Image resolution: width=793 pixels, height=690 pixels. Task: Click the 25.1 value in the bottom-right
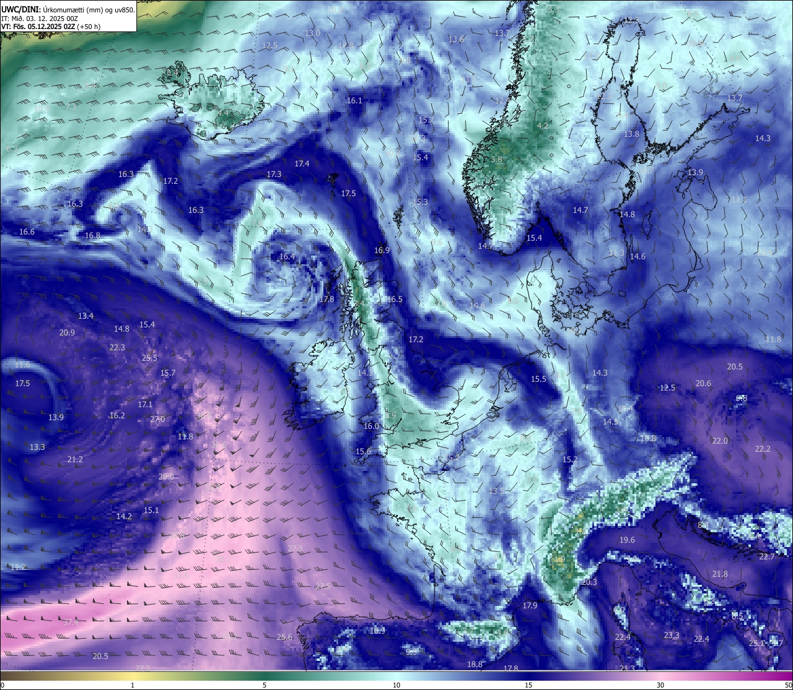coord(757,644)
